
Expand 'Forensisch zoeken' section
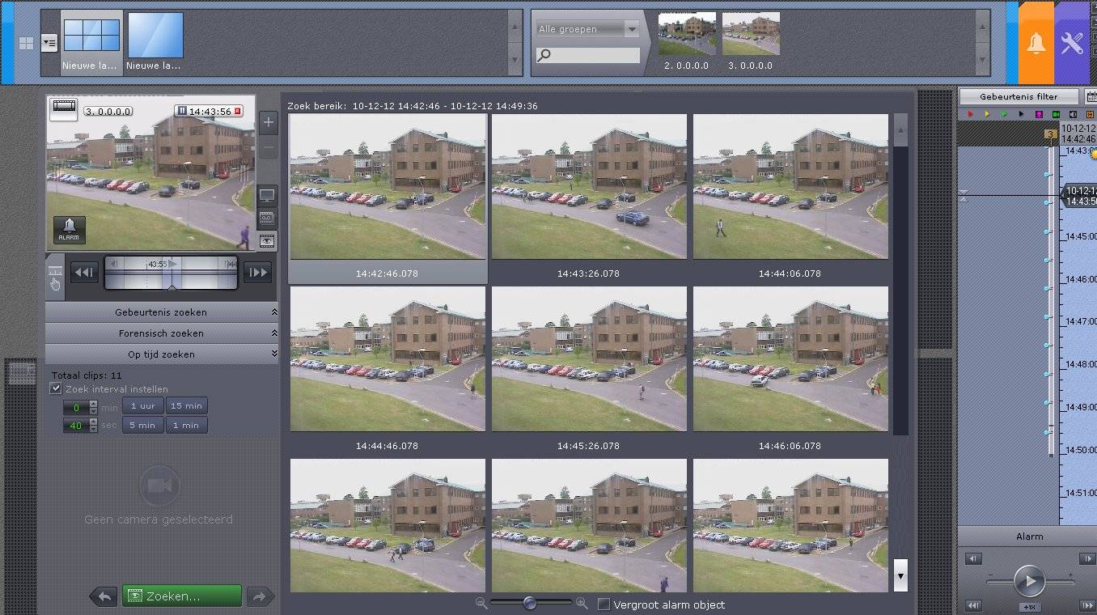click(162, 333)
